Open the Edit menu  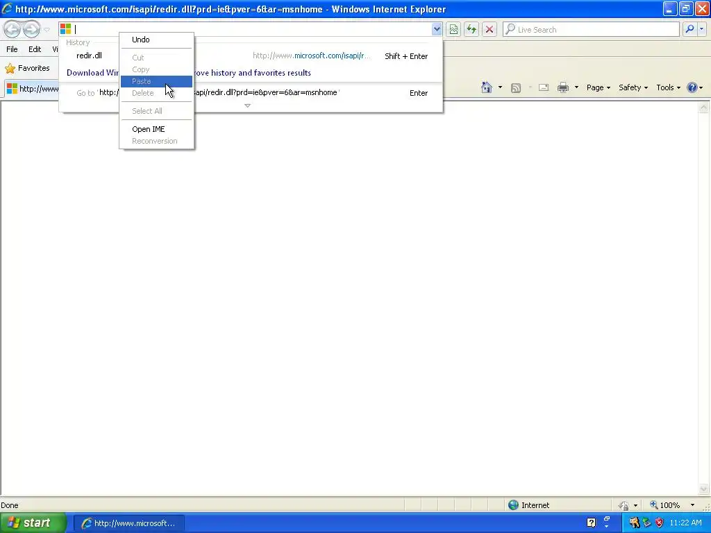[35, 49]
